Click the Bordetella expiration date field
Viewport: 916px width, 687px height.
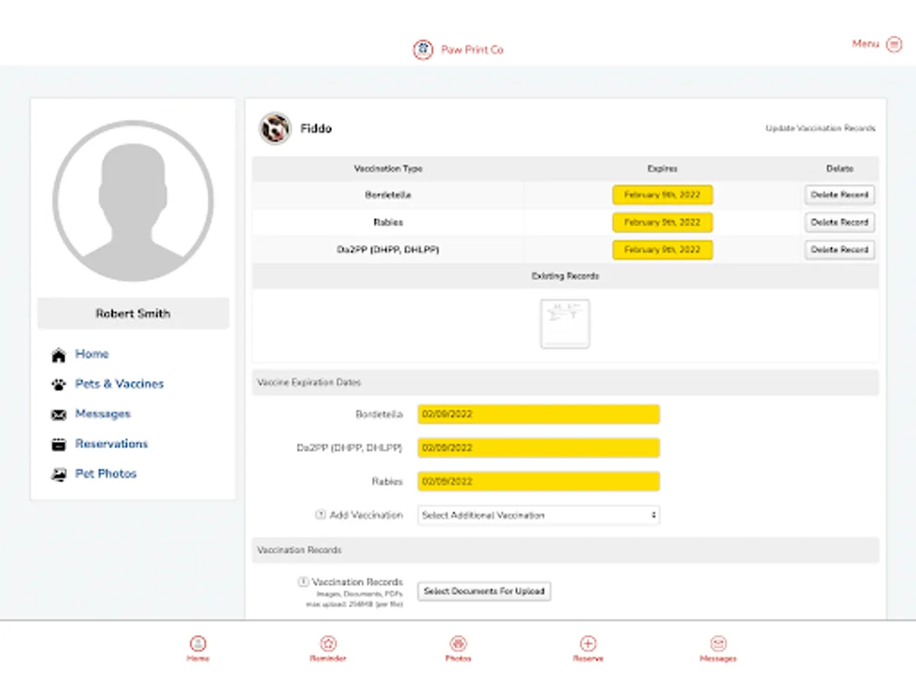pos(538,414)
